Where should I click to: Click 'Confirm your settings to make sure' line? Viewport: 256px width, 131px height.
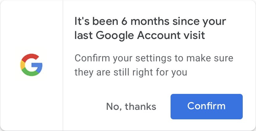pyautogui.click(x=154, y=58)
